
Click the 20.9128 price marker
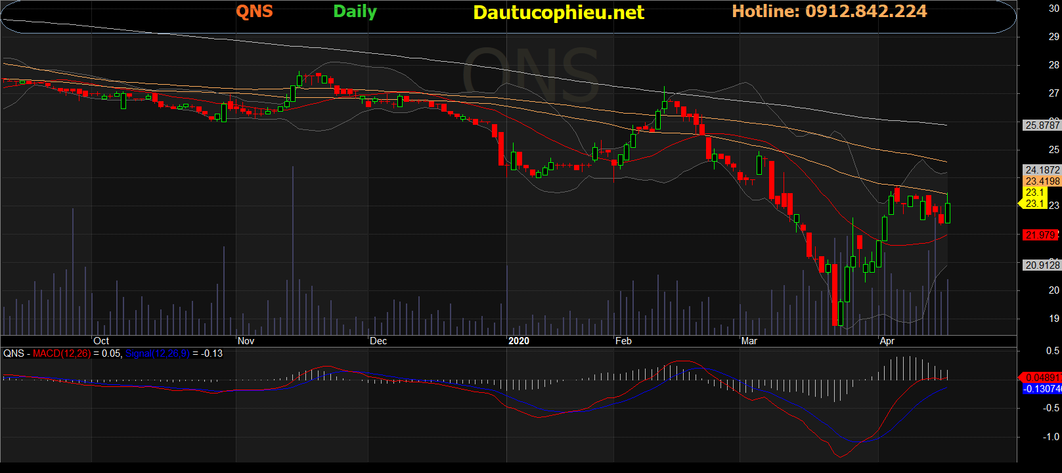[1042, 265]
